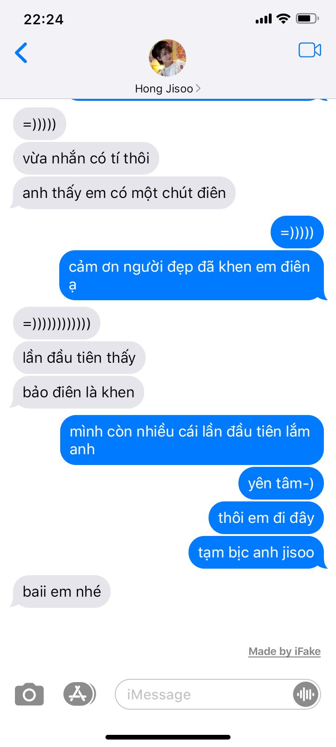Select message 'tạm bịc anh jisoo'
Viewport: 336px width, 747px height.
tap(256, 552)
